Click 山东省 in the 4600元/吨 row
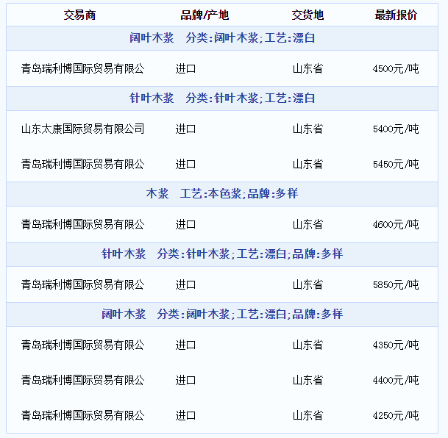The width and height of the screenshot is (448, 438). click(307, 225)
